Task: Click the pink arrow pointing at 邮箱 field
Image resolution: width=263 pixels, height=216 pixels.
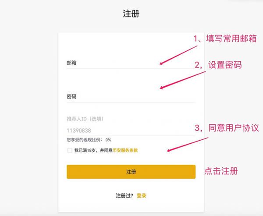Action: (178, 55)
